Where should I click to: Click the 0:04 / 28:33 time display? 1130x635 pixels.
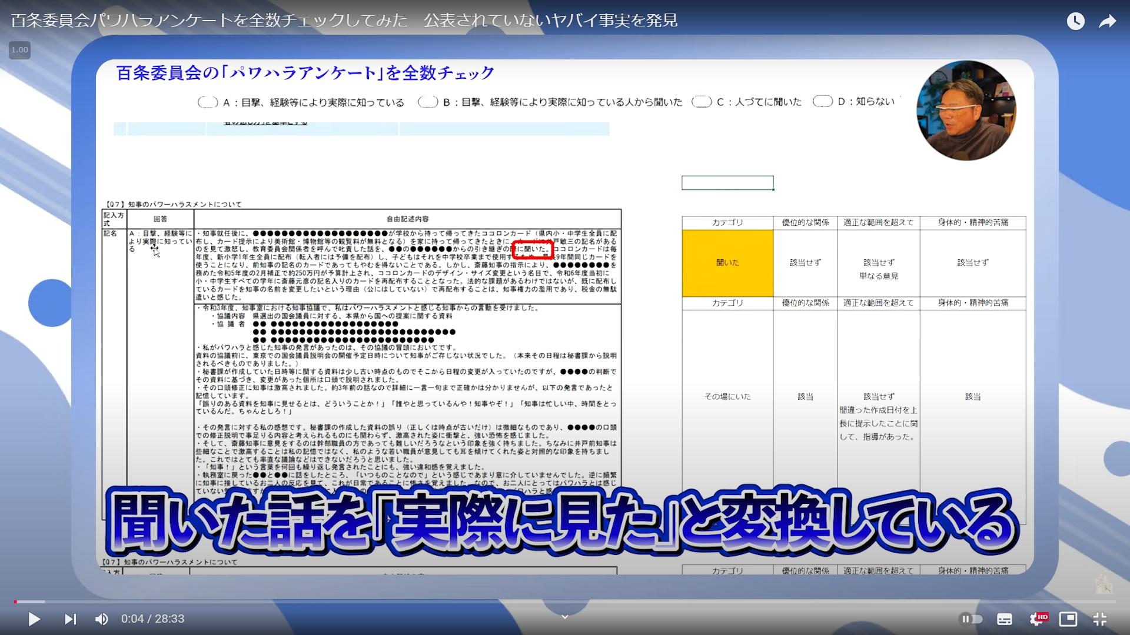point(152,619)
